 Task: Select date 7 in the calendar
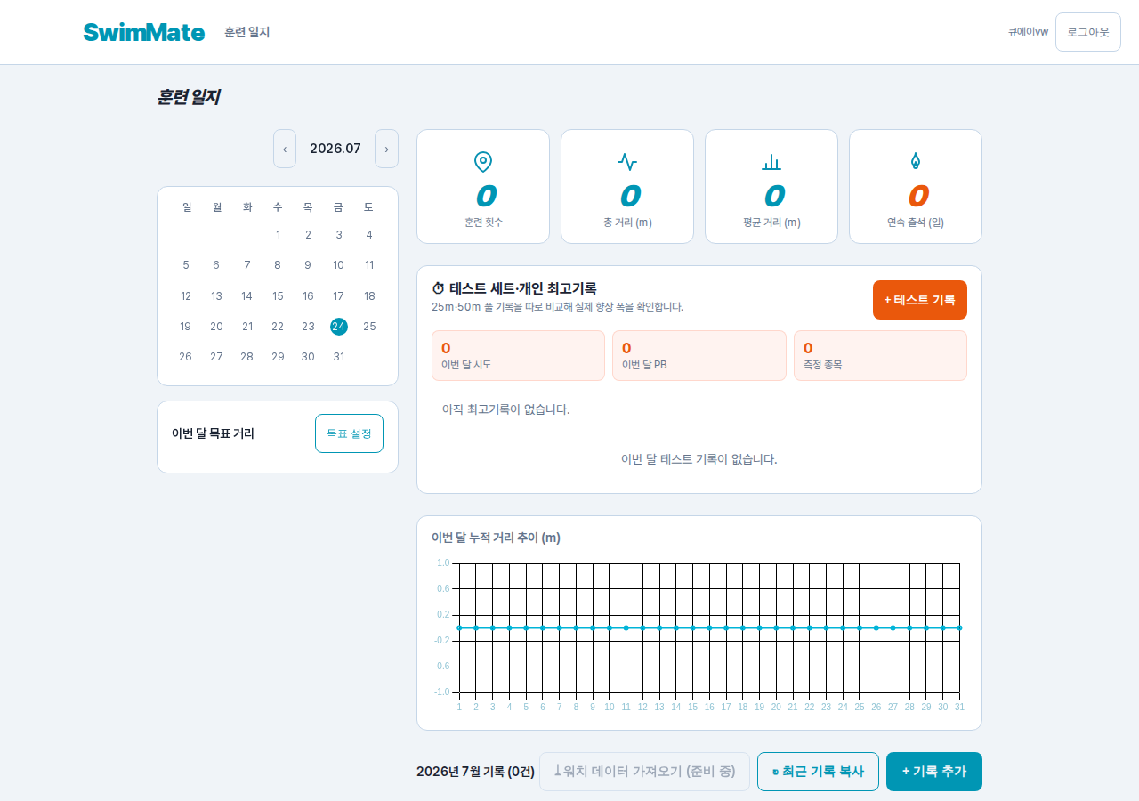pyautogui.click(x=247, y=265)
